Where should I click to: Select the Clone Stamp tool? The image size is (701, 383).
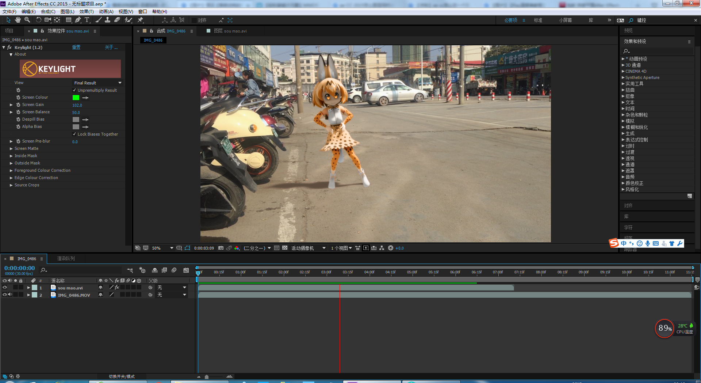[x=108, y=20]
